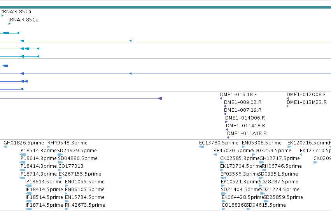Click the EN06105.5prime label
The height and width of the screenshot is (211, 331).
tap(85, 190)
